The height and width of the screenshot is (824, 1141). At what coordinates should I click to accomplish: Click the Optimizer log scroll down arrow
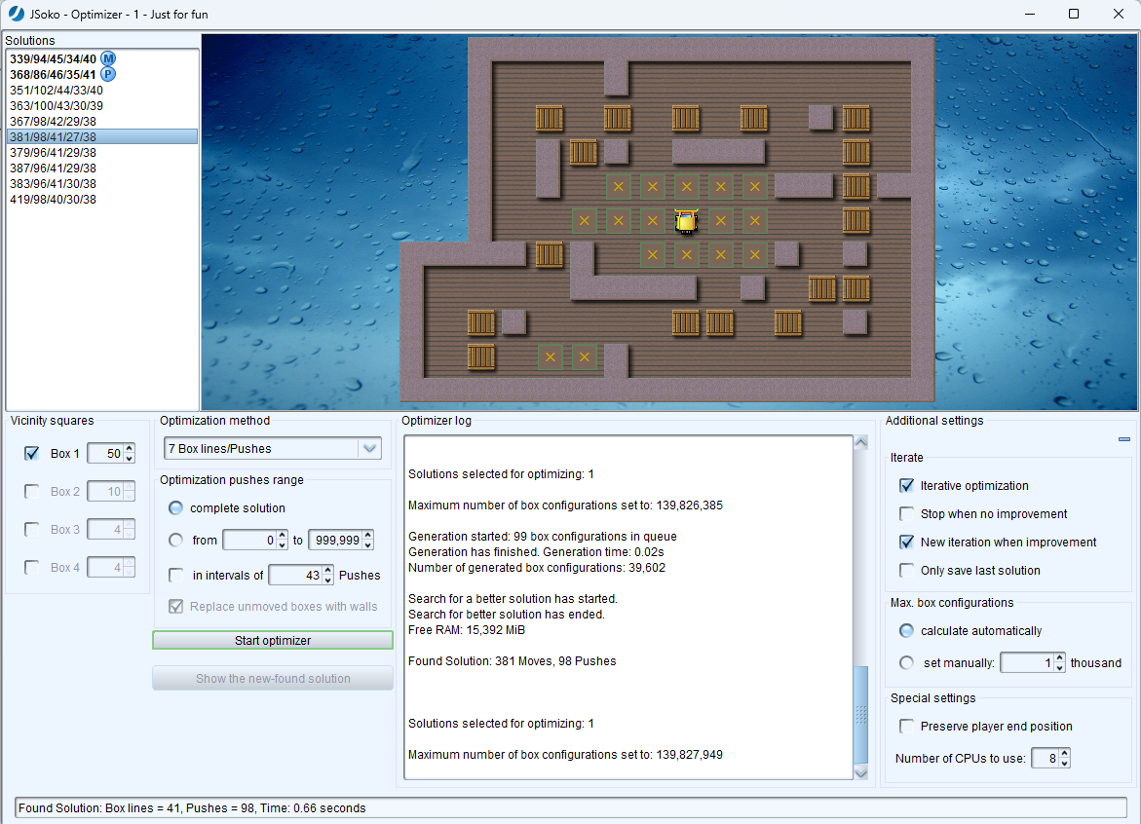point(860,772)
